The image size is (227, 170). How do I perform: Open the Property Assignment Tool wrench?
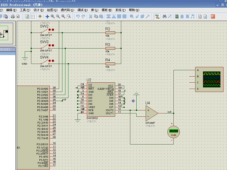click(170, 16)
